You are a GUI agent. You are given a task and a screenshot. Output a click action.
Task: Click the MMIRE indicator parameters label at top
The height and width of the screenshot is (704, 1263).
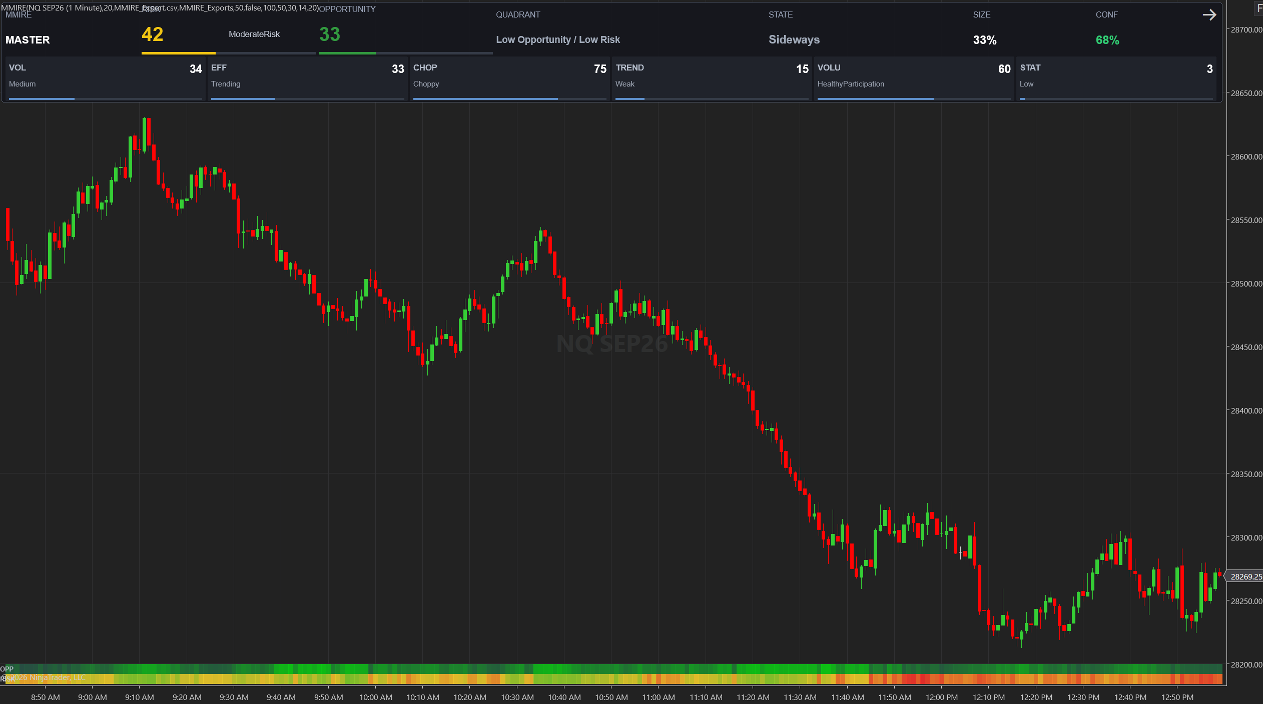(x=160, y=7)
